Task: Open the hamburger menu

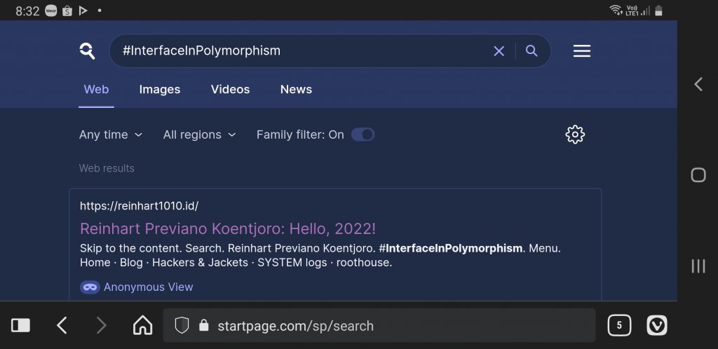Action: pos(581,51)
